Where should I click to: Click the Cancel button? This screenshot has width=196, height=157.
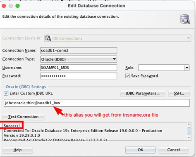click(173, 150)
